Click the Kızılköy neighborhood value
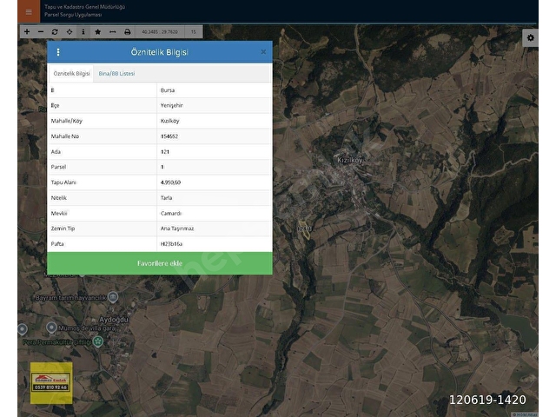The width and height of the screenshot is (556, 417). (170, 121)
